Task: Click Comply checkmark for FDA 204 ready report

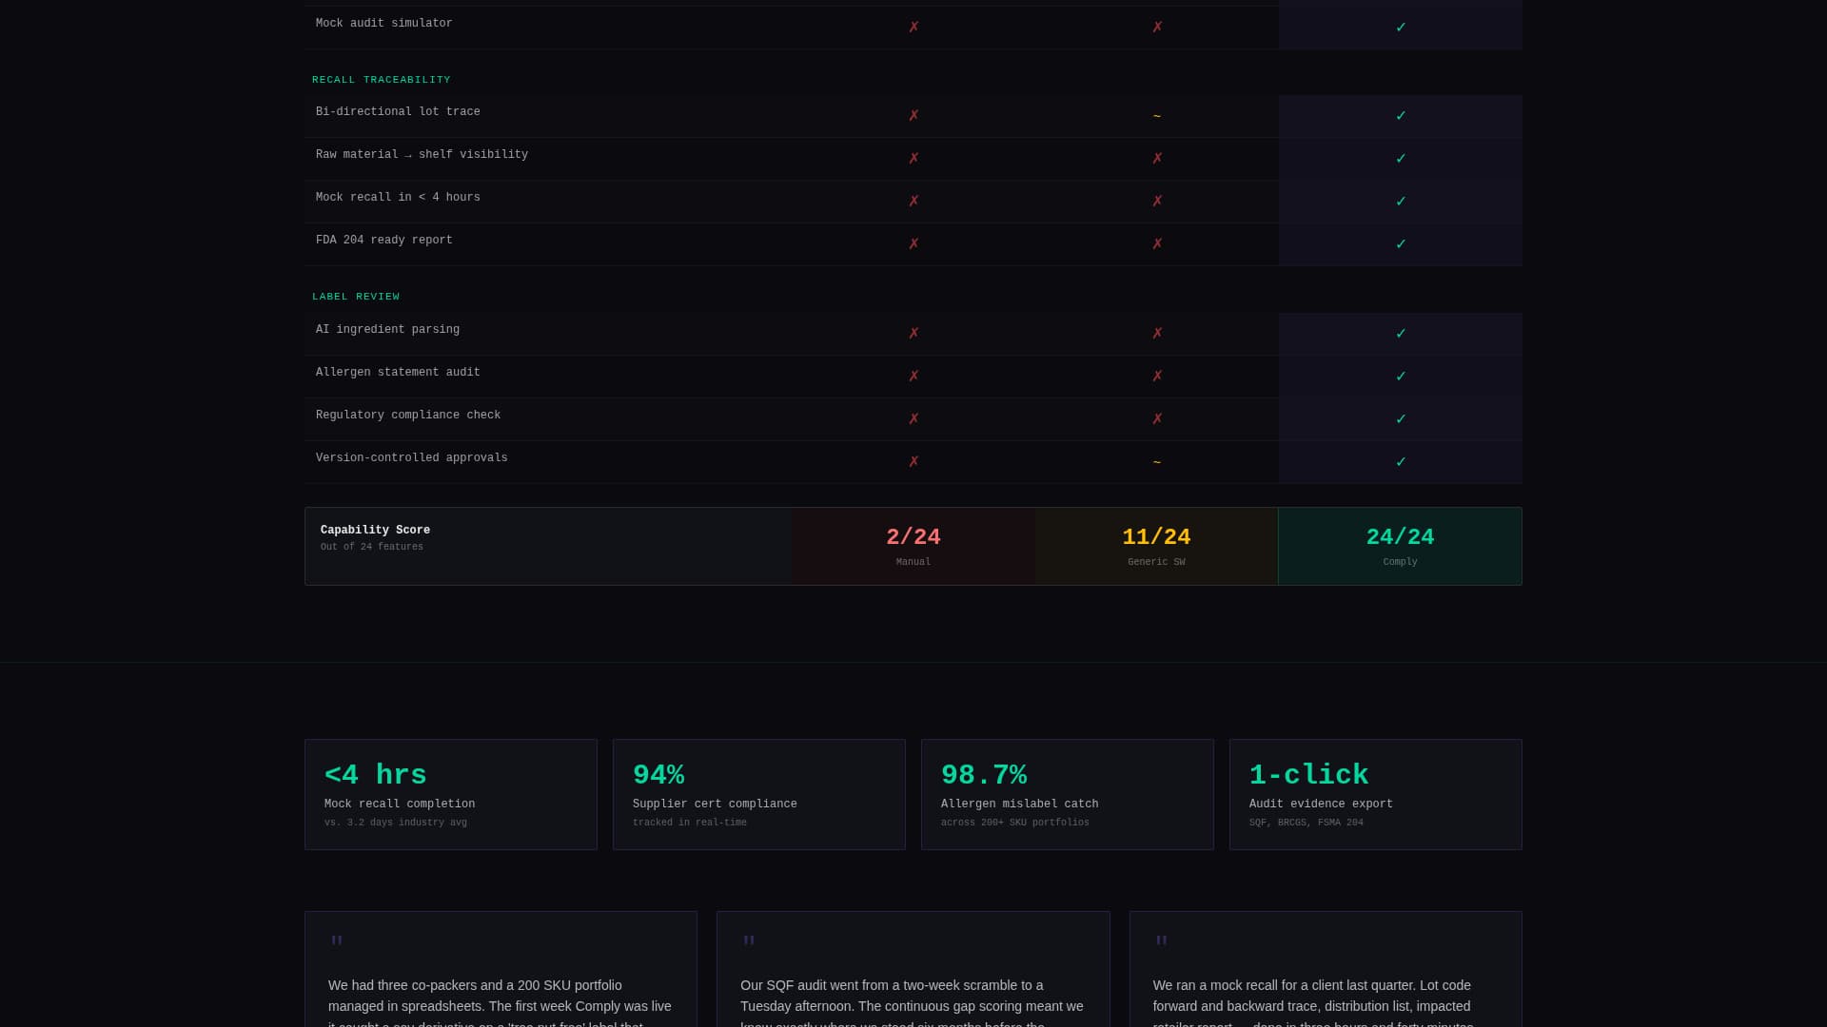Action: coord(1401,244)
